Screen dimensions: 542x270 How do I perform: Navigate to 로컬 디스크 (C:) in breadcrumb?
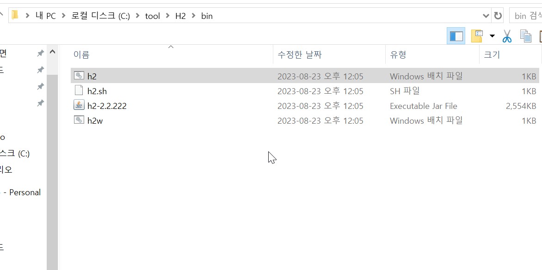(101, 16)
